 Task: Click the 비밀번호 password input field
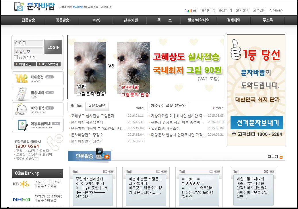(x=28, y=50)
